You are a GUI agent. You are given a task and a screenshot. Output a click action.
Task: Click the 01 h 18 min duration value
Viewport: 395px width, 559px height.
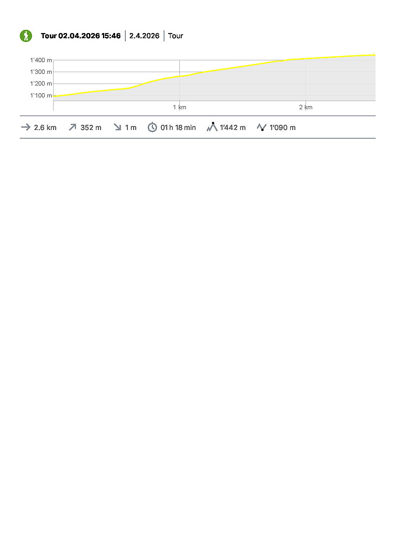pos(178,128)
